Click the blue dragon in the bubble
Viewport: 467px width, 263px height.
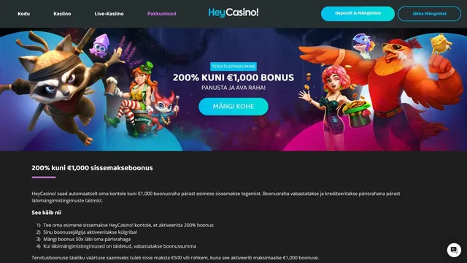click(x=363, y=44)
